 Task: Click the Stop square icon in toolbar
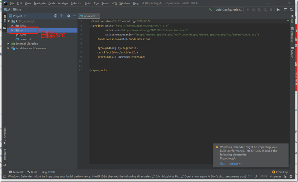(x=271, y=10)
